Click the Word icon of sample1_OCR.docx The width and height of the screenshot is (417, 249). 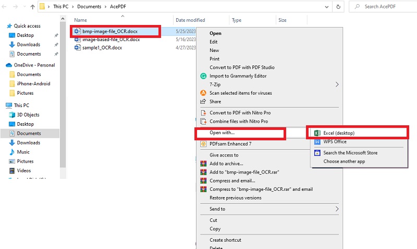pos(77,48)
